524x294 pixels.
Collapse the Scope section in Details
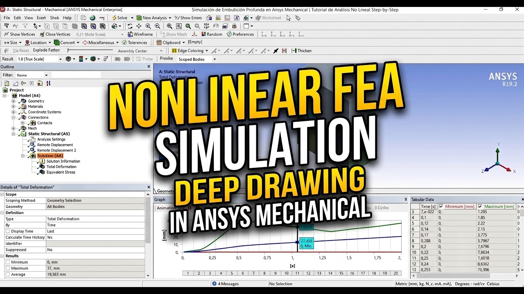tap(2, 194)
